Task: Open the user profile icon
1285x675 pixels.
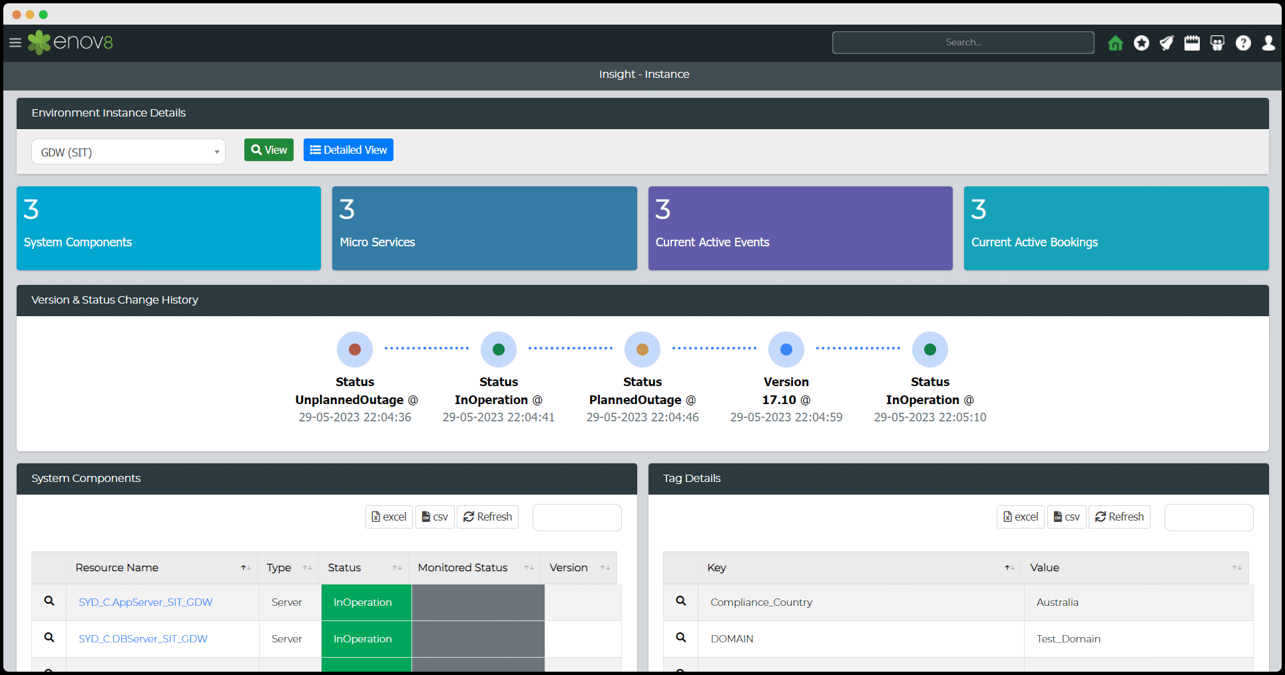Action: tap(1268, 43)
